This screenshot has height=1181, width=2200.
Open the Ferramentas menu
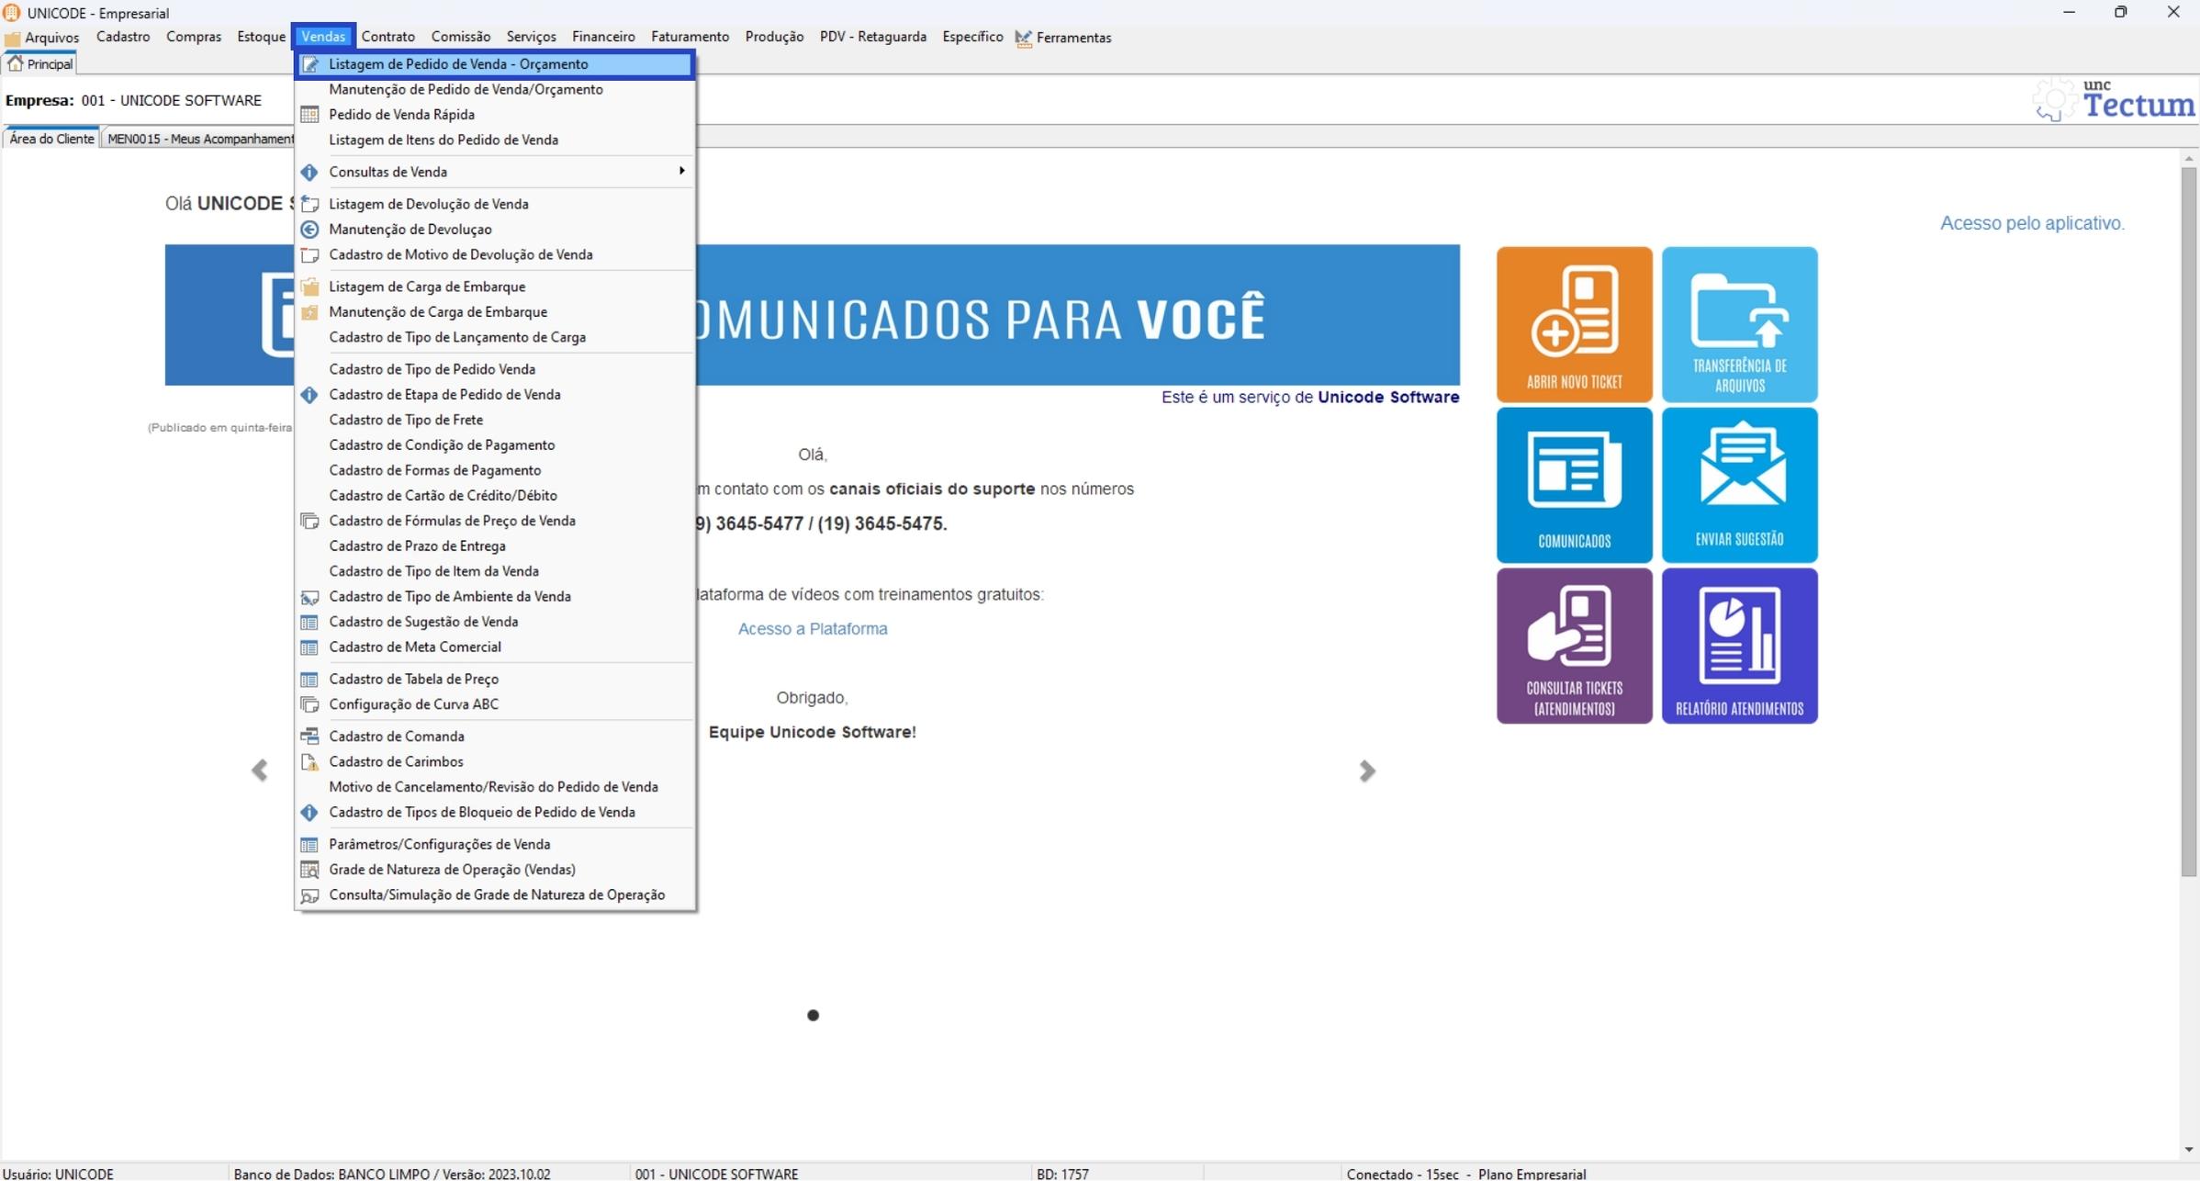pyautogui.click(x=1072, y=38)
